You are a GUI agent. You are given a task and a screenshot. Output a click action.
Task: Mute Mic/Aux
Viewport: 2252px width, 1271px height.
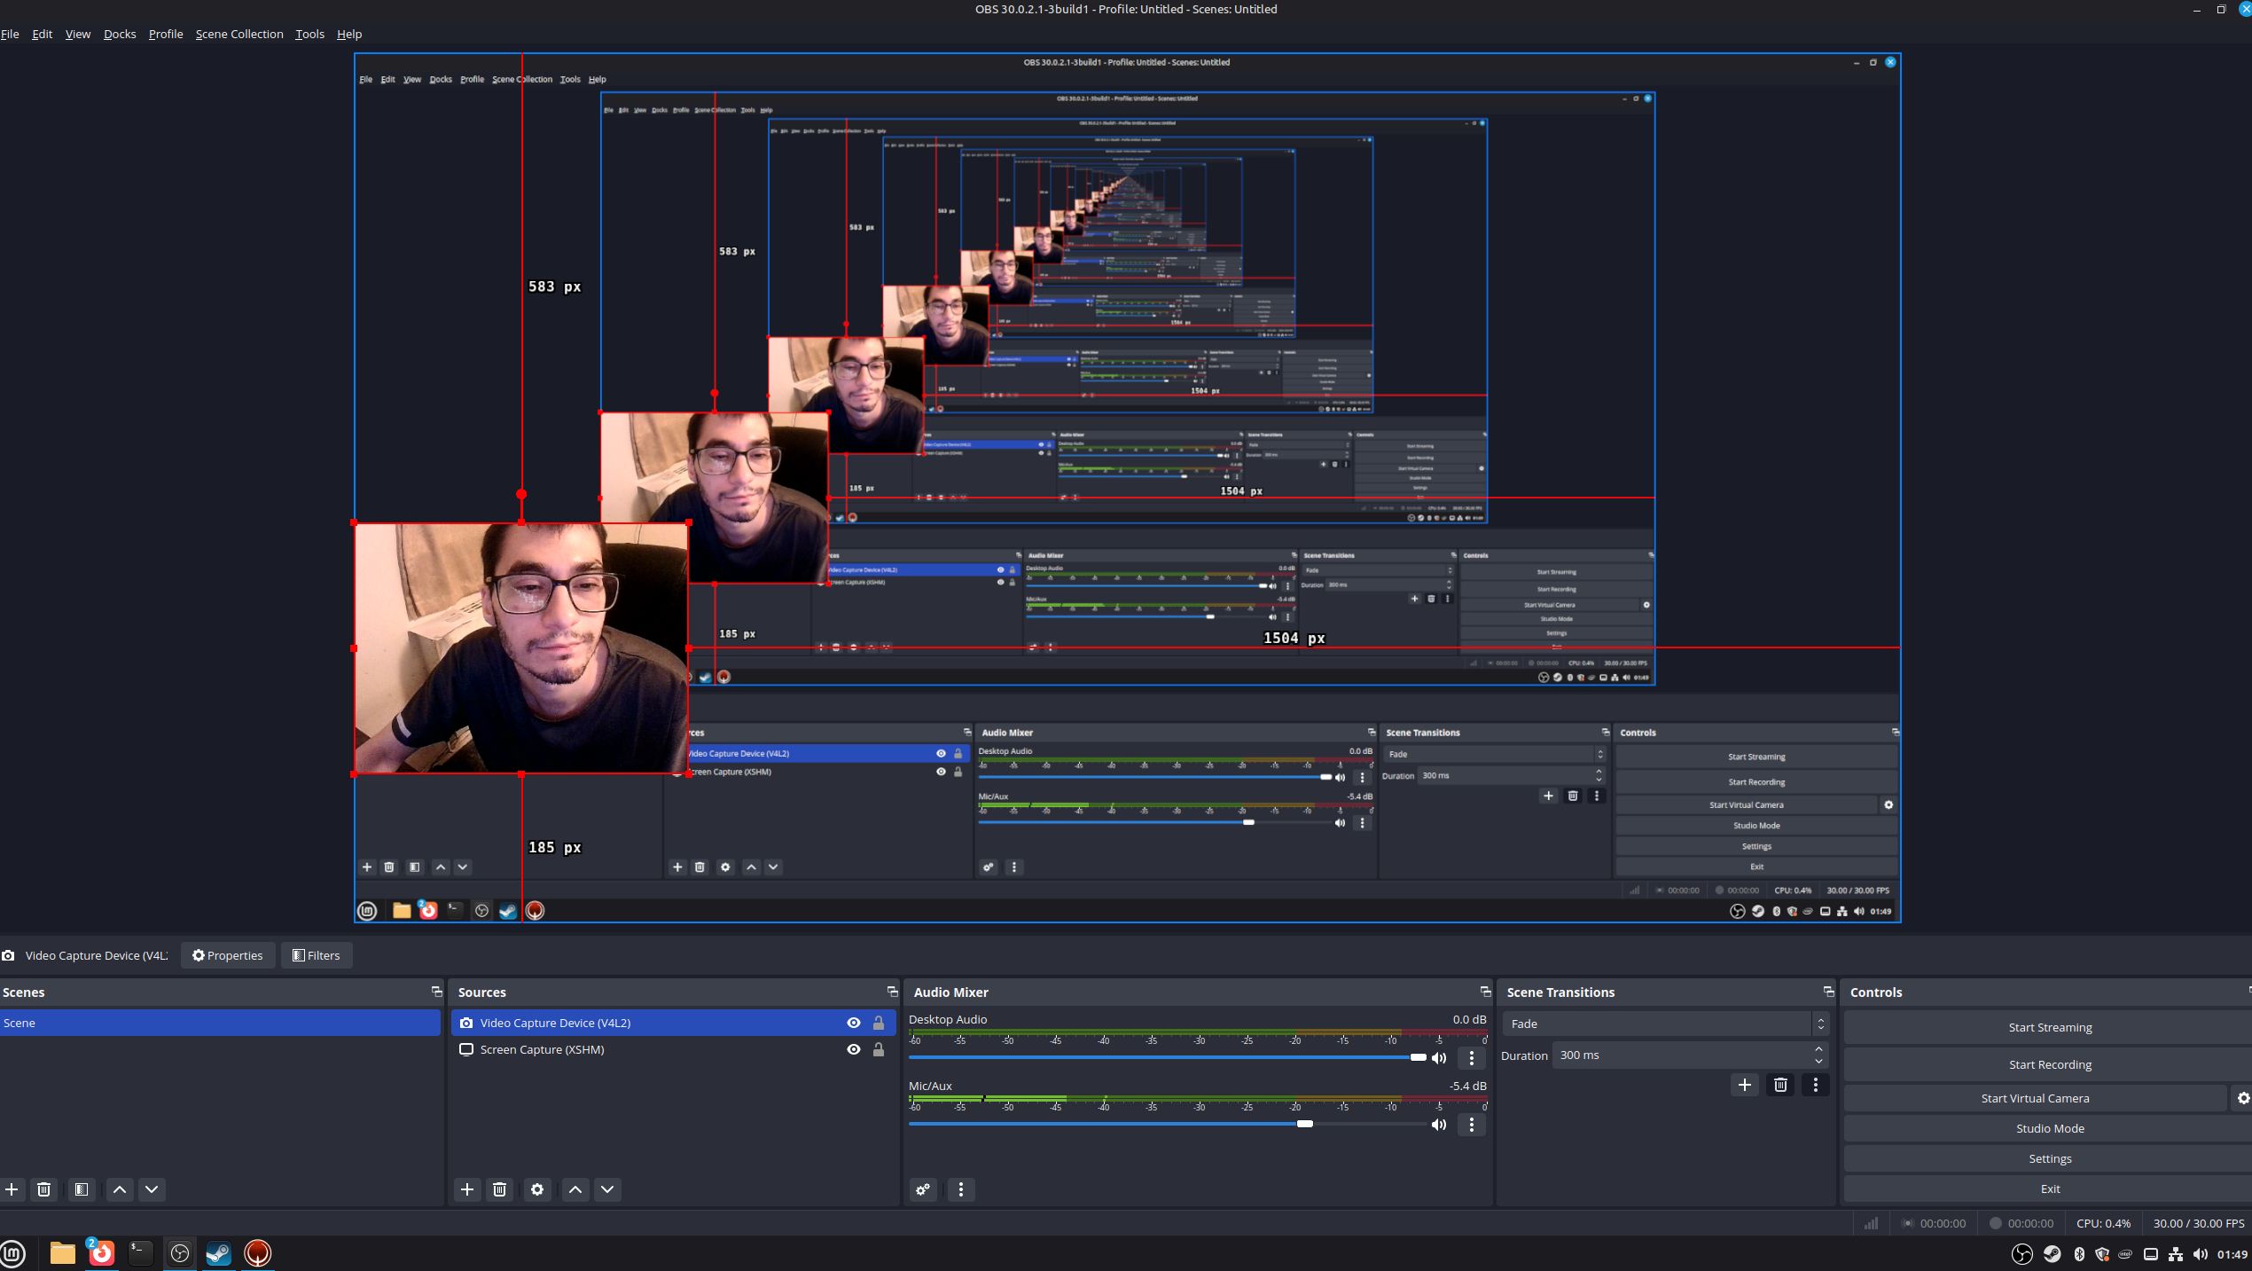point(1439,1125)
